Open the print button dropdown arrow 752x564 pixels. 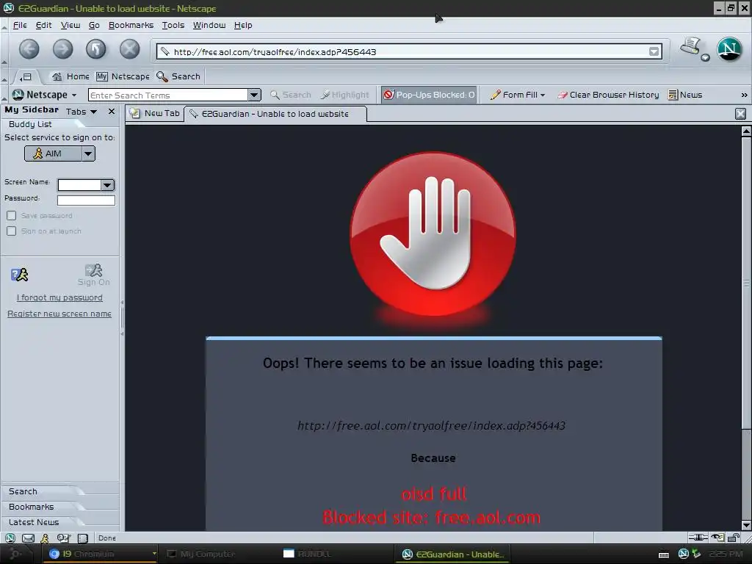point(705,58)
